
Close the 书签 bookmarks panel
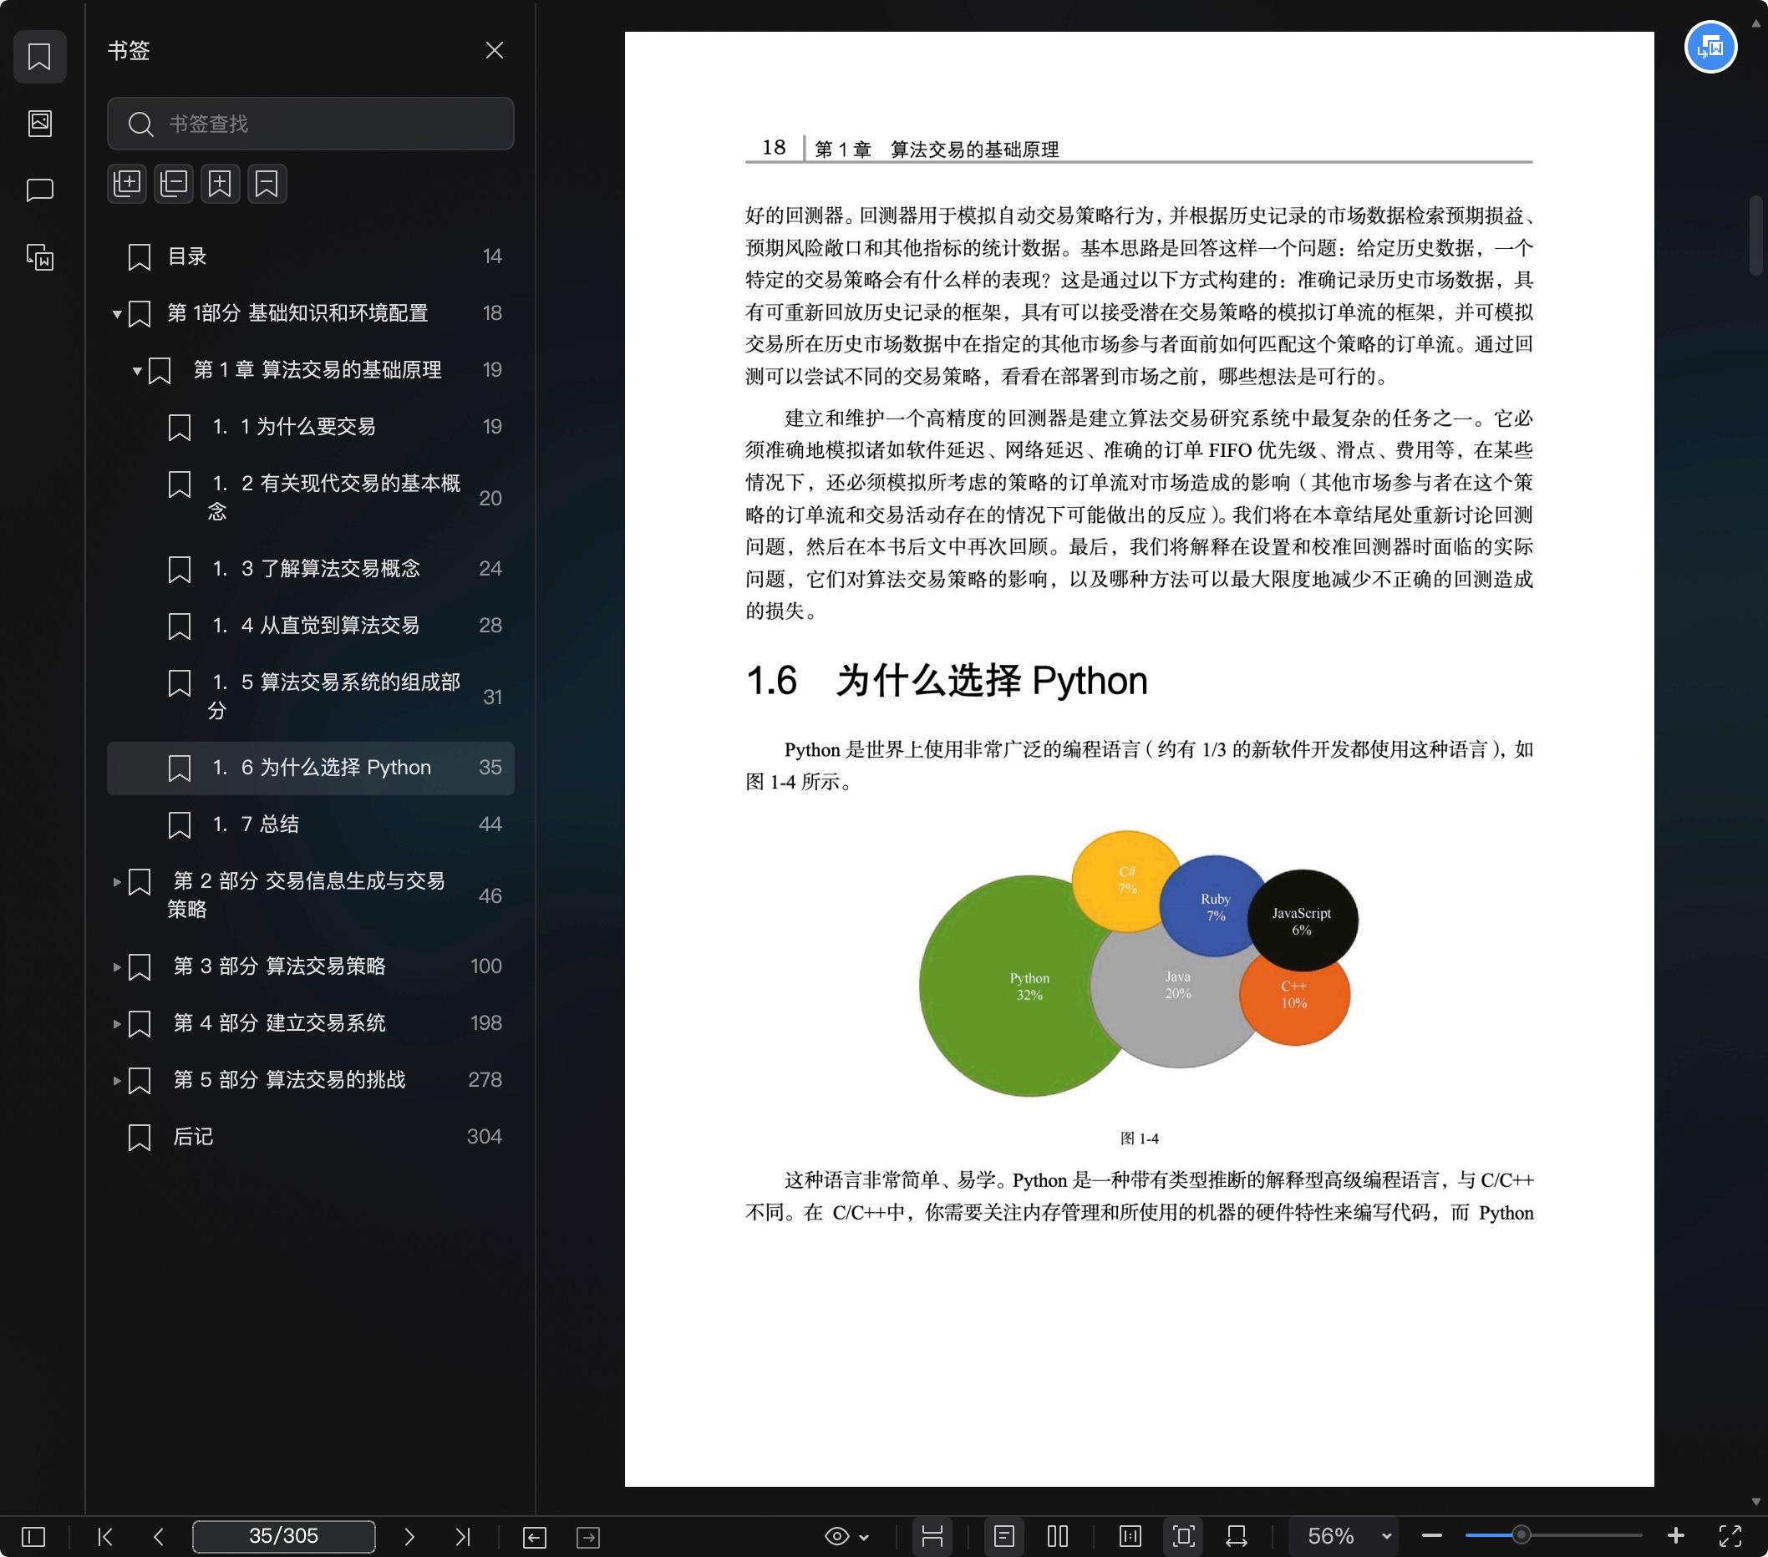(494, 50)
